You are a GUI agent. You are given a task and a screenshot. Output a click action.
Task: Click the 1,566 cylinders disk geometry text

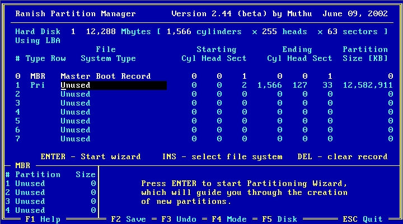click(x=204, y=31)
